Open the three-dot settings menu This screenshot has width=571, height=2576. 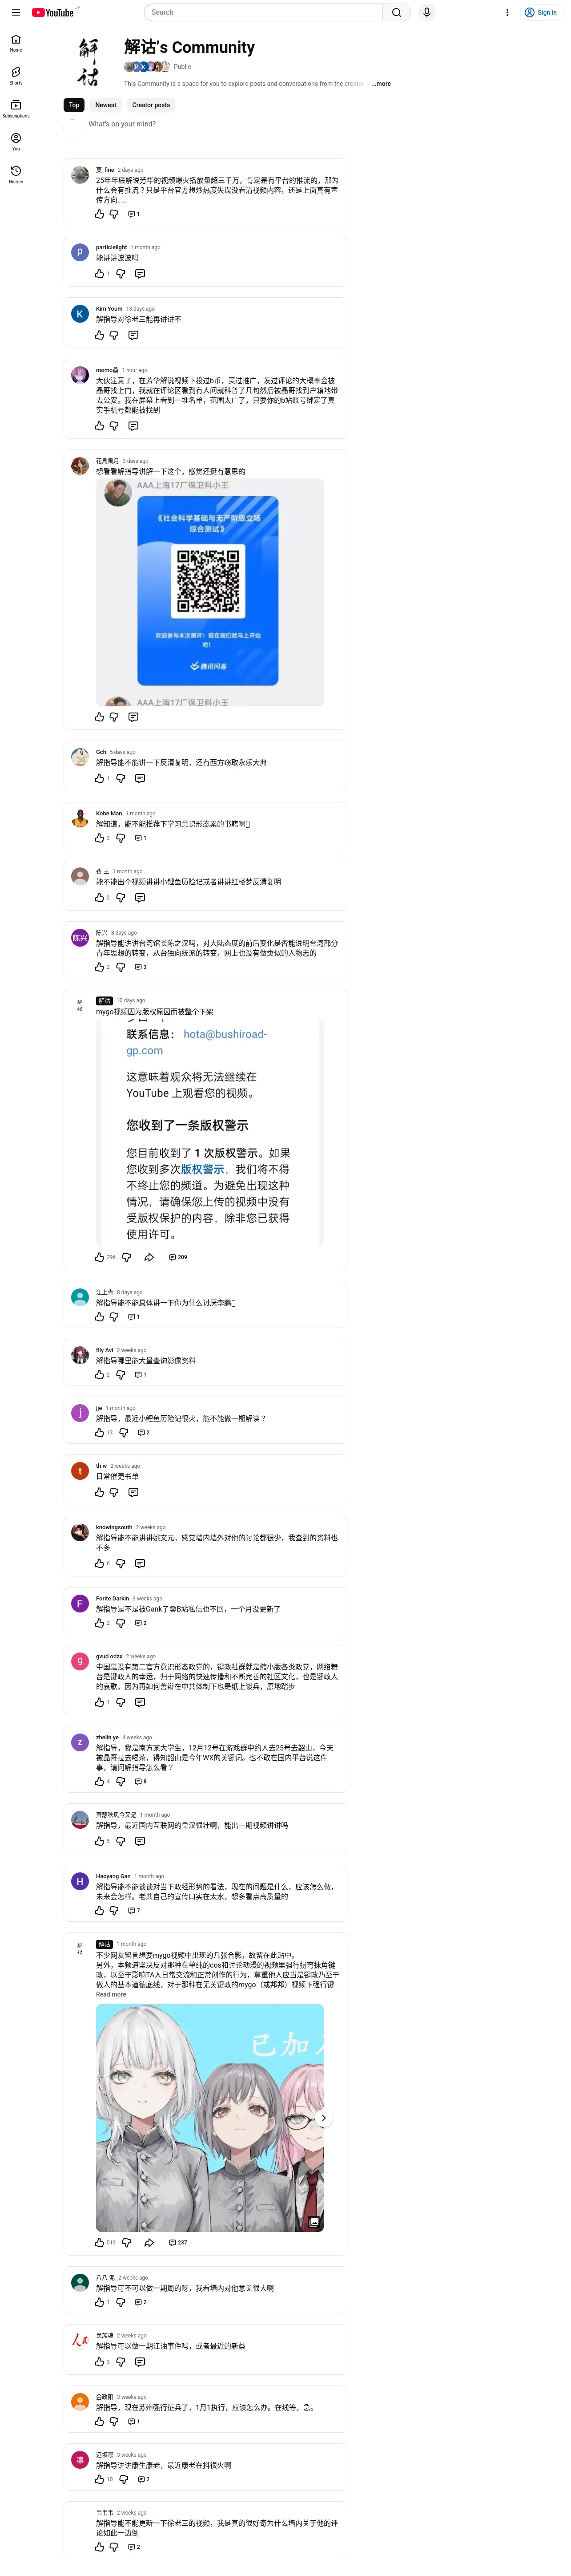point(507,13)
